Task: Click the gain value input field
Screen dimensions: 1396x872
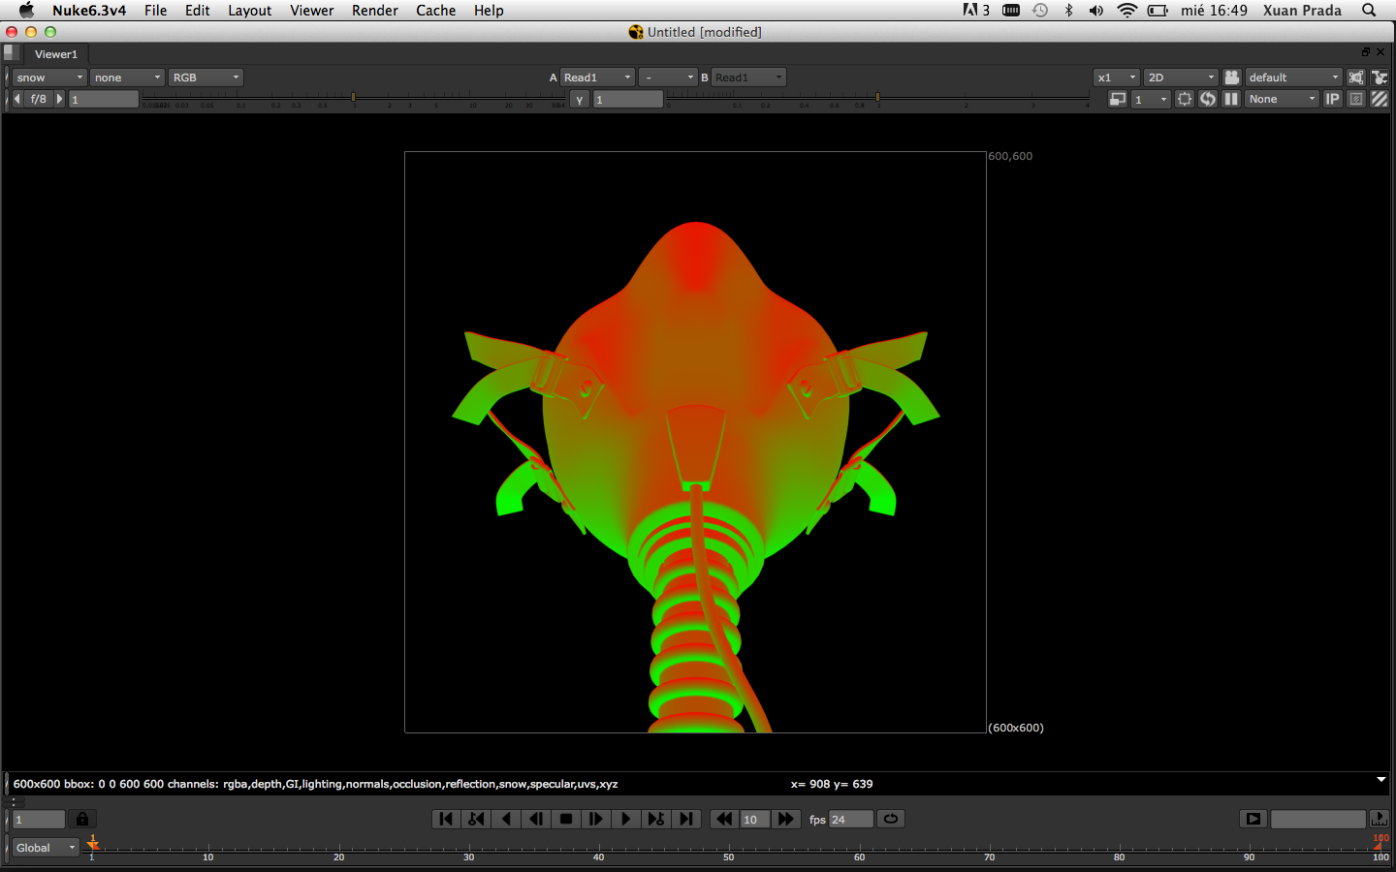Action: click(x=104, y=99)
